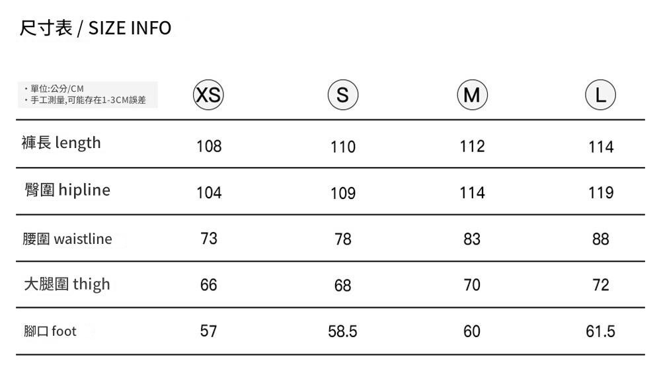Image resolution: width=661 pixels, height=388 pixels.
Task: Pick the L size circle badge
Action: [x=600, y=95]
